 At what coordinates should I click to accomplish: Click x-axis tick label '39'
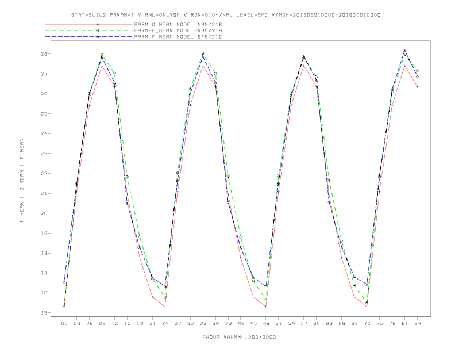228,323
